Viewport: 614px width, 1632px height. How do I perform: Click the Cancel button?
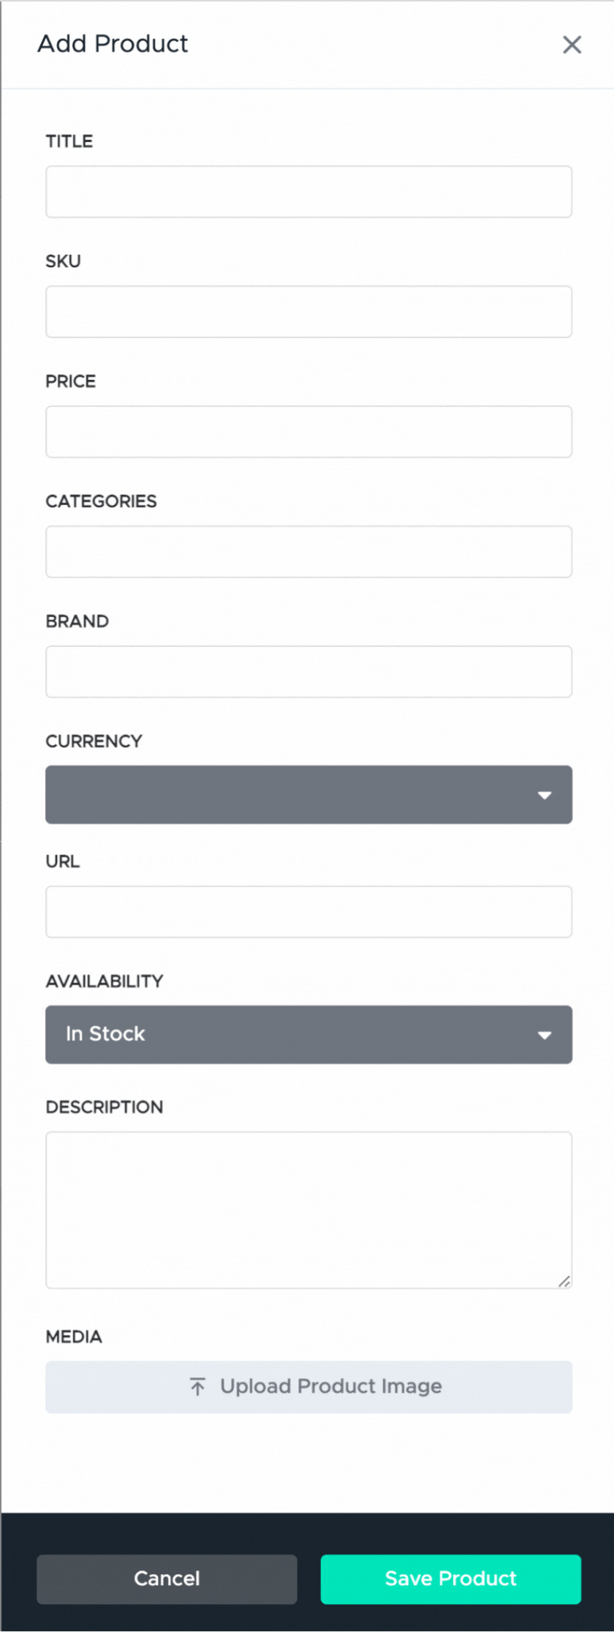167,1579
